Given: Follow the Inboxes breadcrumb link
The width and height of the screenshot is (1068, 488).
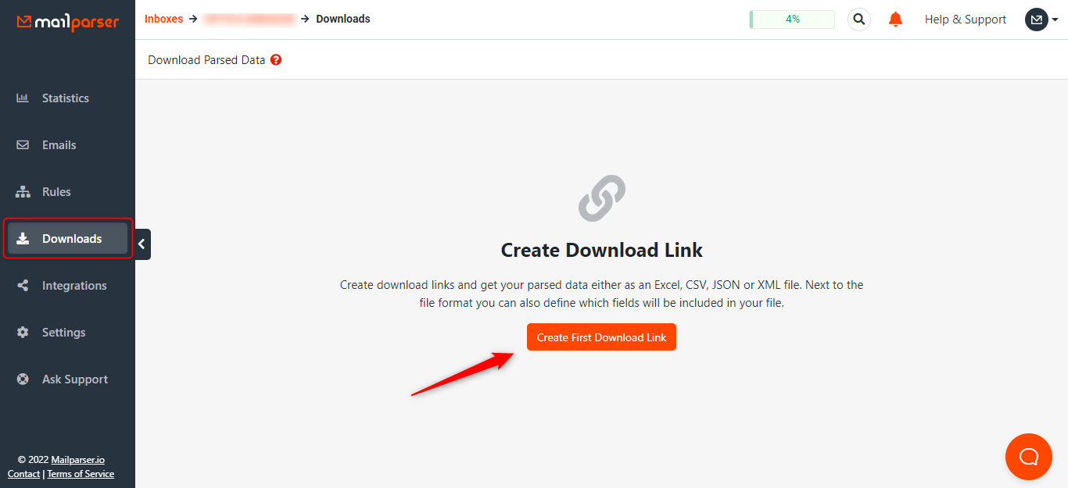Looking at the screenshot, I should [x=163, y=19].
